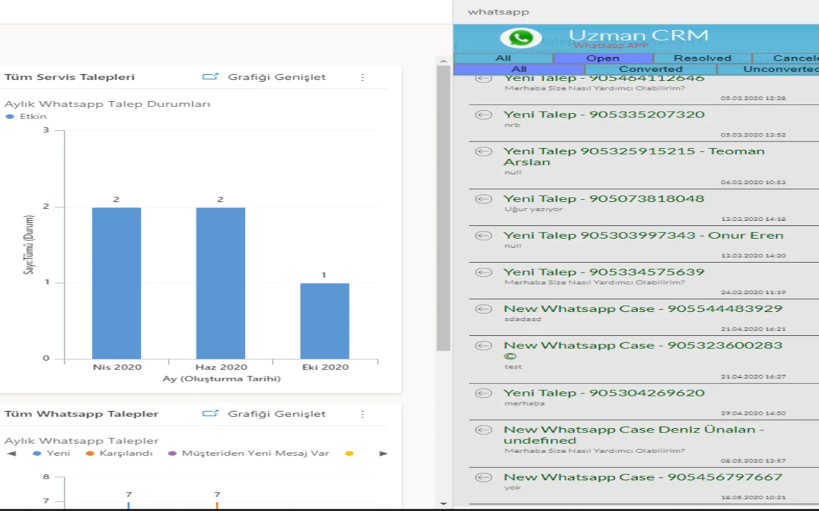Click the Eki 2020 bar in the chart
Screen dimensions: 819x511
[x=325, y=321]
